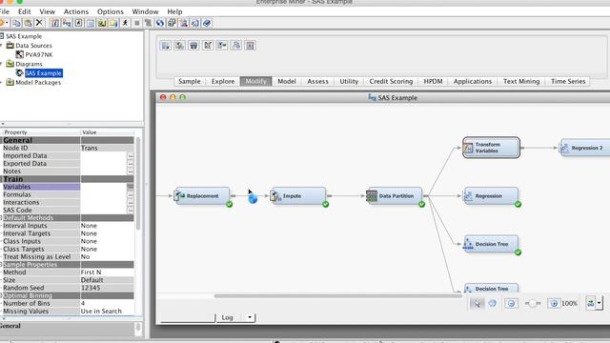Adjust the diagram zoom slider
The width and height of the screenshot is (610, 343).
[533, 303]
